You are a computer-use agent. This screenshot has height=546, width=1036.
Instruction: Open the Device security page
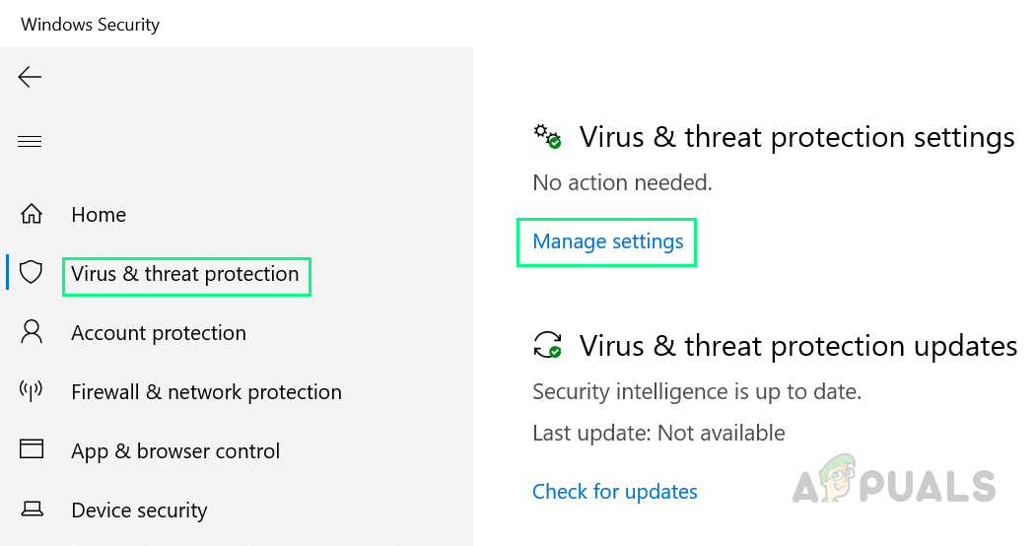[139, 511]
